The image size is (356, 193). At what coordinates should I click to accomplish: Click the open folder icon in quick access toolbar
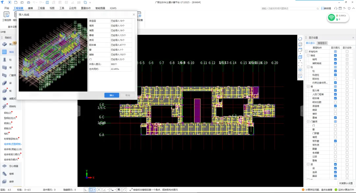(x=22, y=2)
